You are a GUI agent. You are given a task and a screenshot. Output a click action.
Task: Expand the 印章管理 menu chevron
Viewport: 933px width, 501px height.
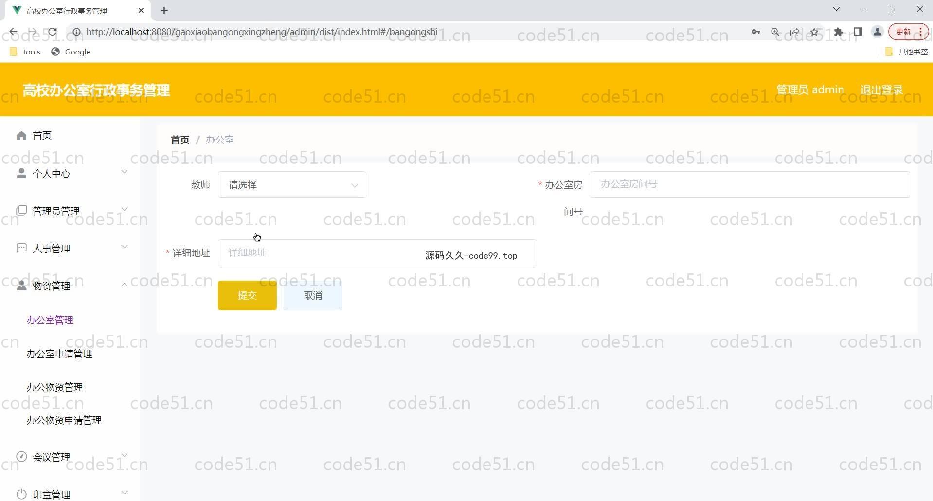[x=125, y=493]
